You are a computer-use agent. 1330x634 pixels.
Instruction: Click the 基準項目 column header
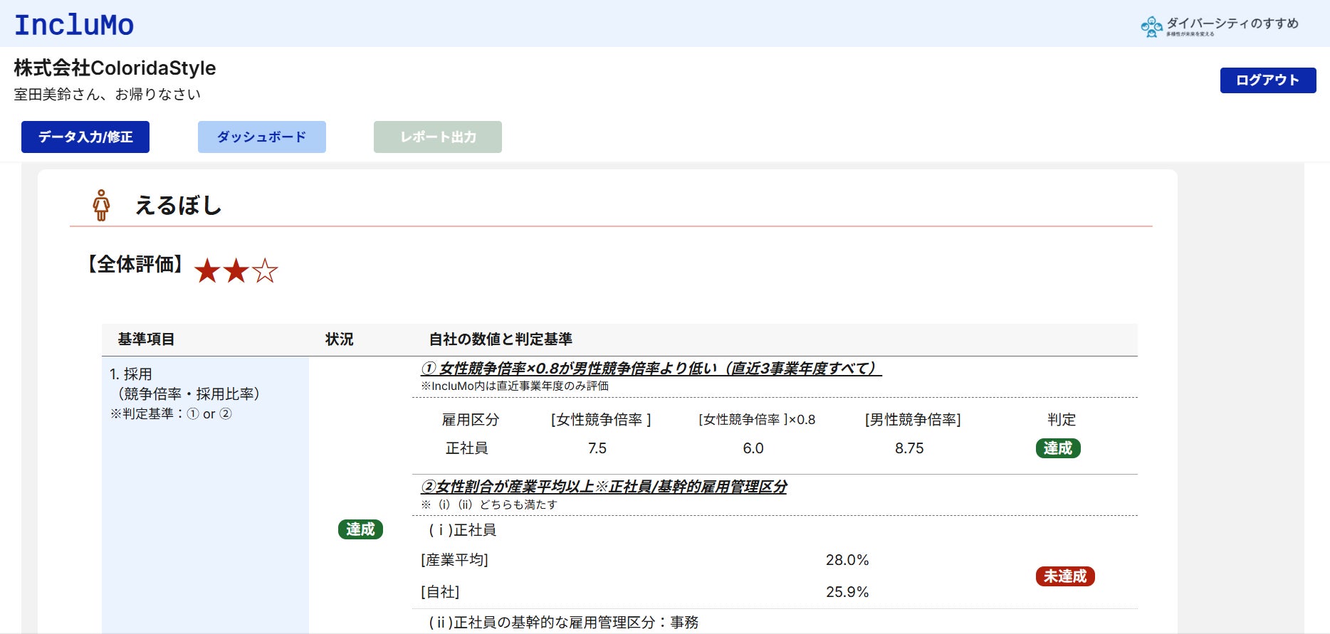coord(146,339)
